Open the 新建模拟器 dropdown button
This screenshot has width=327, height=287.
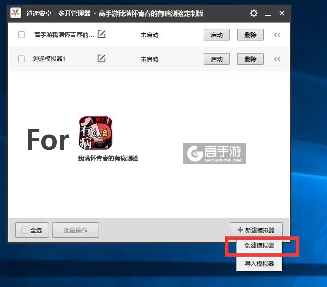[256, 230]
